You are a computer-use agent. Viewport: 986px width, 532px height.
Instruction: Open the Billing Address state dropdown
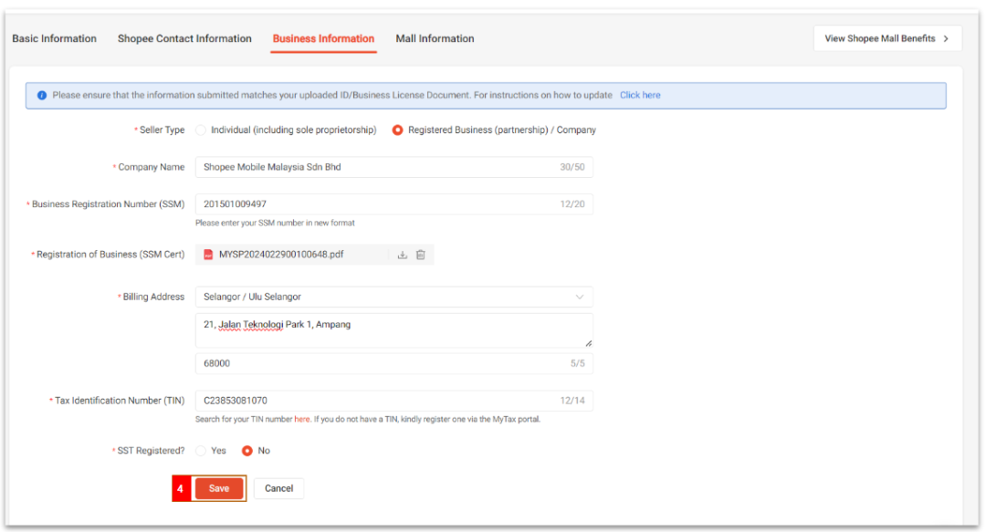[x=393, y=297]
